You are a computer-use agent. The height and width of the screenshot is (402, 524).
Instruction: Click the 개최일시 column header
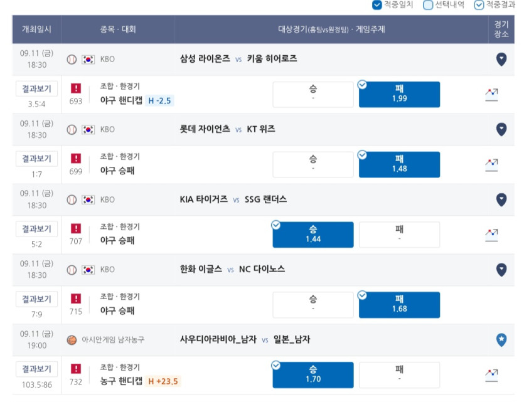click(x=37, y=29)
